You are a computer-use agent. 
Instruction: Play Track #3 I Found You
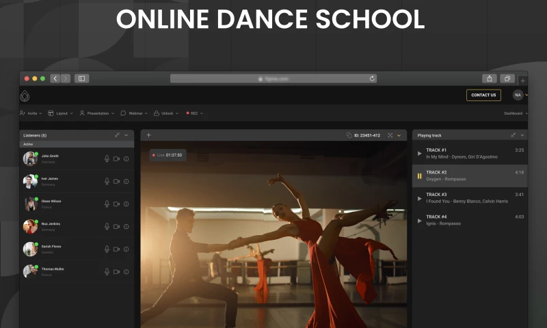coord(420,198)
